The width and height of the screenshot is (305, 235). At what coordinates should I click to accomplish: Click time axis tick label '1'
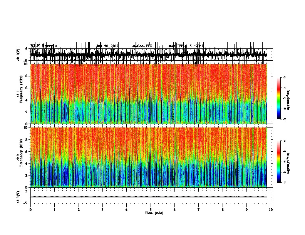(x=54, y=209)
